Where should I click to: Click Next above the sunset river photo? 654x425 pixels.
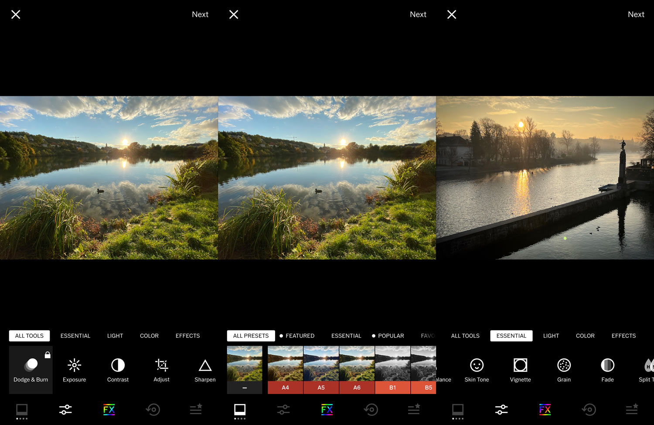[636, 14]
